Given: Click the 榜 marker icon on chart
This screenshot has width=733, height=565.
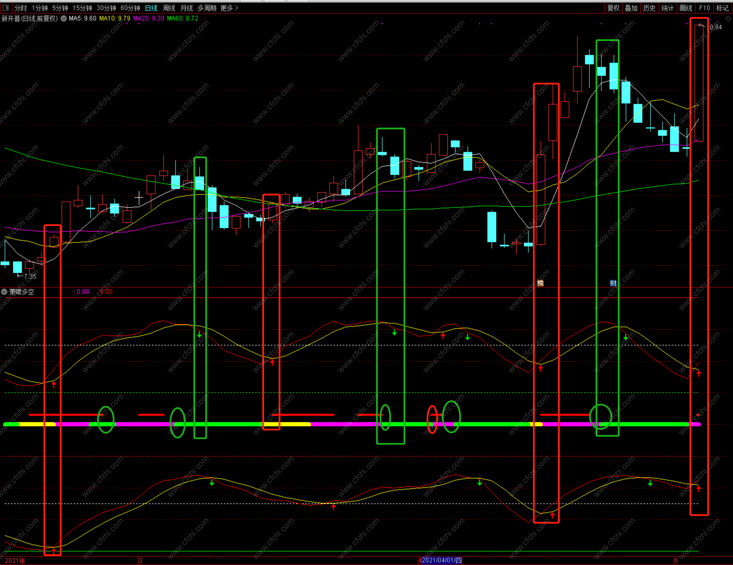Looking at the screenshot, I should tap(540, 283).
